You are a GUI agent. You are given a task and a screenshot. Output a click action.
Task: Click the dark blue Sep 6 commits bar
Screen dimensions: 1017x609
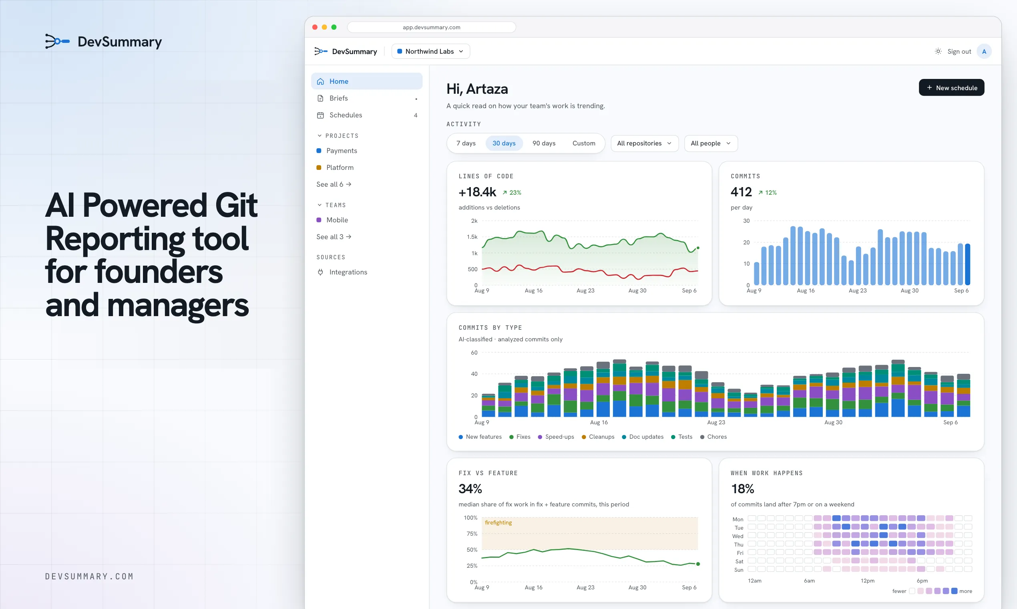968,264
